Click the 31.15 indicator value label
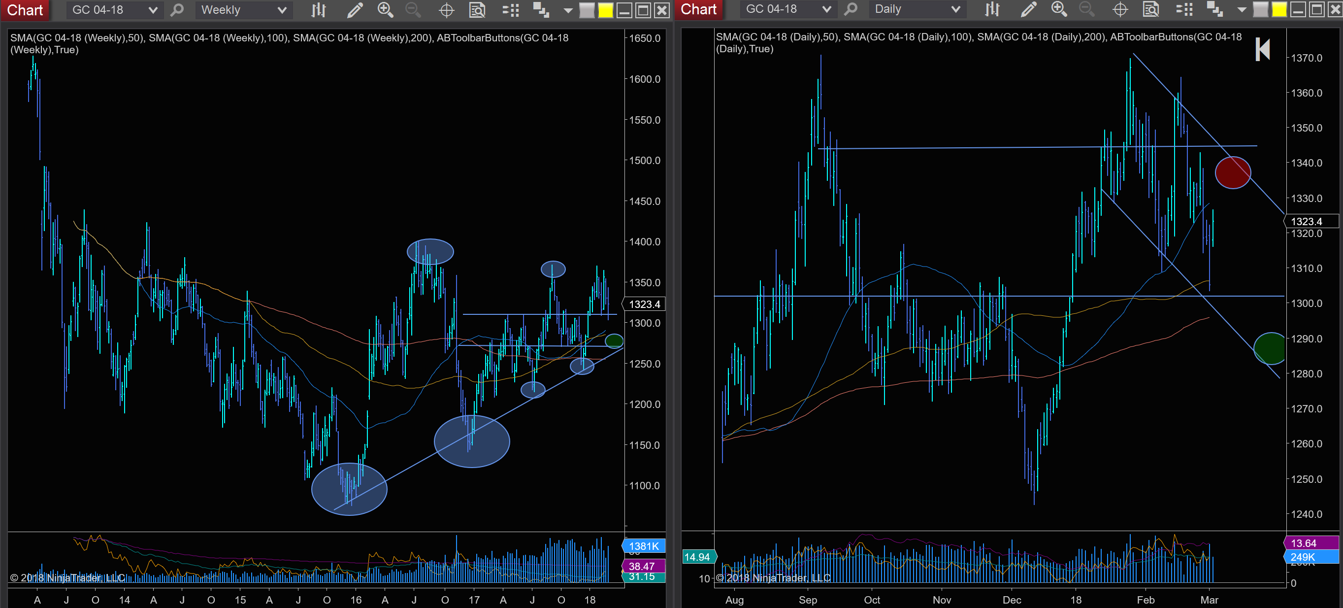The image size is (1343, 608). tap(644, 577)
